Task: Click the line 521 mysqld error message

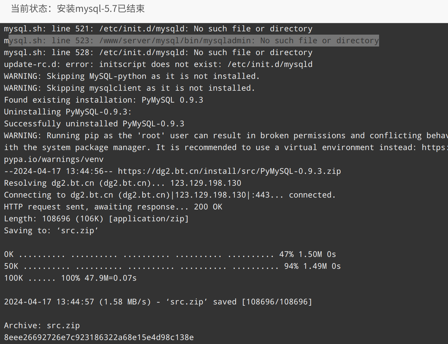Action: [x=158, y=29]
